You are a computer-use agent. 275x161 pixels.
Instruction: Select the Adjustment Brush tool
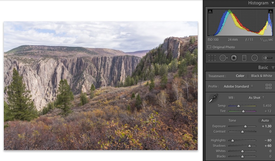tap(268, 58)
